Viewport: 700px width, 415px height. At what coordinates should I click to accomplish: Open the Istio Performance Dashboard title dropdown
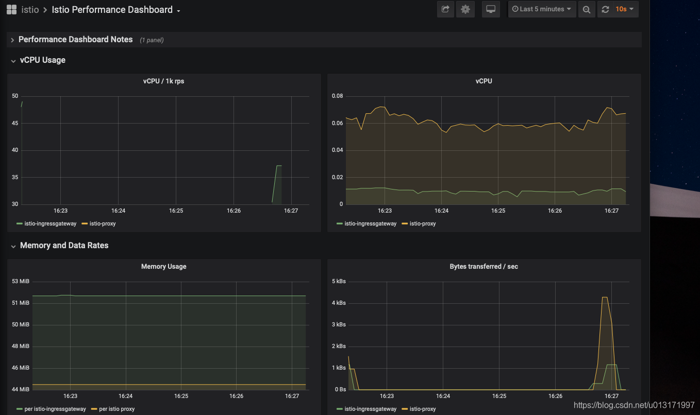pyautogui.click(x=116, y=10)
